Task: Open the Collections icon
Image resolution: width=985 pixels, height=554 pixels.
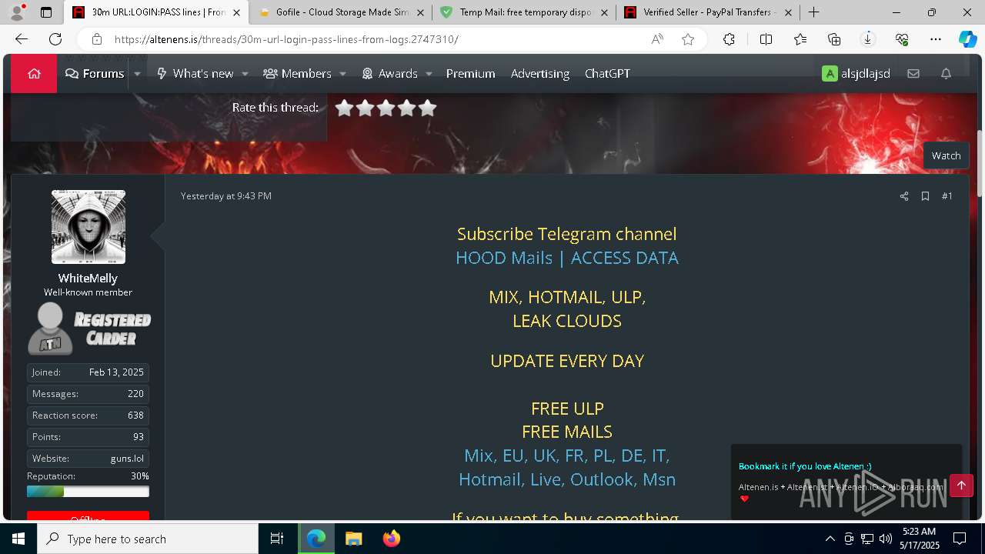Action: [834, 39]
